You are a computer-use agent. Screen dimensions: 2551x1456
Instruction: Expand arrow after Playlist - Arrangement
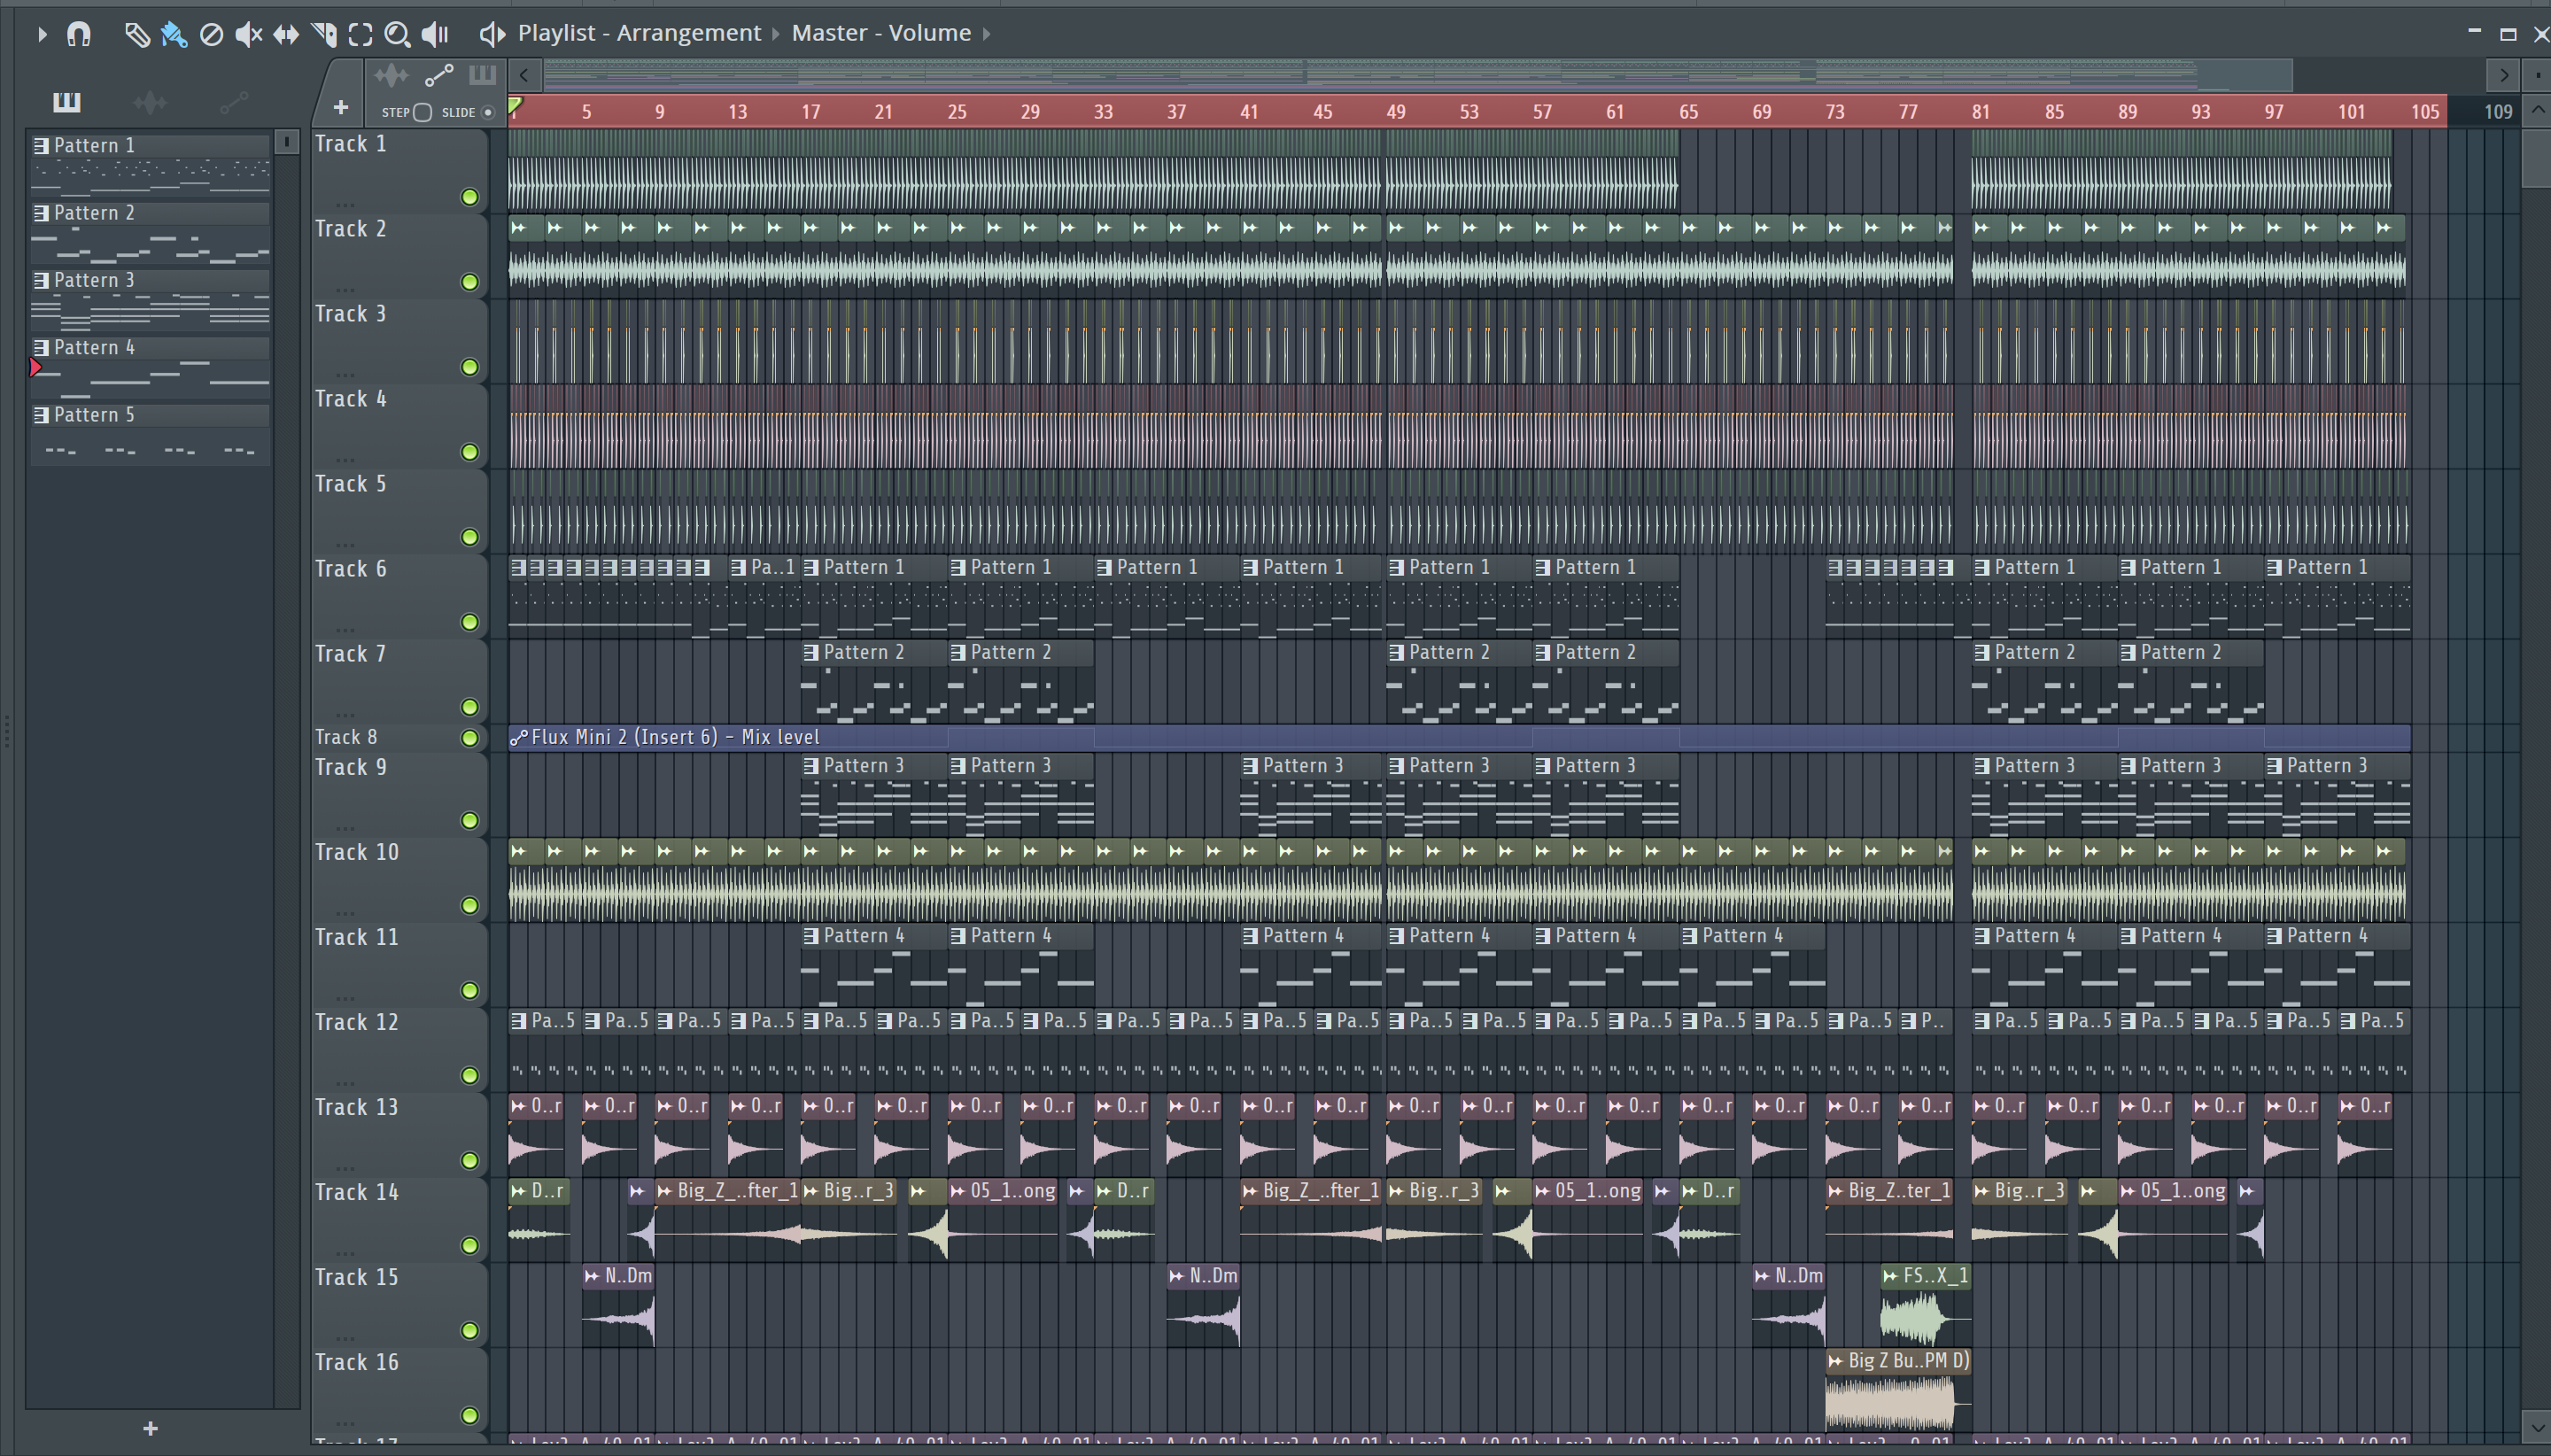coord(775,33)
